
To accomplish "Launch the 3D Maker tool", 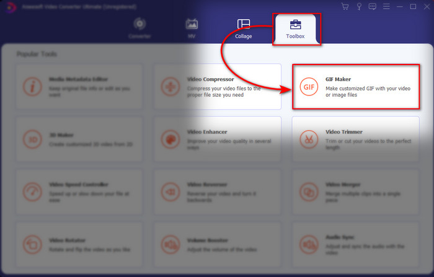I will coord(79,139).
